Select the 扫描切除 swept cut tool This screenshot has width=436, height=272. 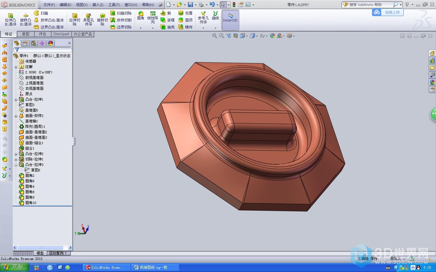[x=121, y=13]
